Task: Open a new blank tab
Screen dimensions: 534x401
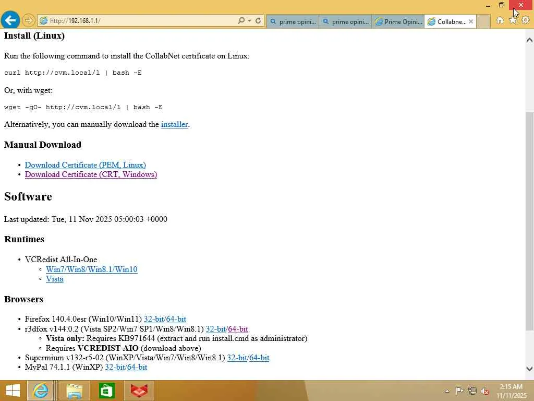Action: (x=483, y=21)
